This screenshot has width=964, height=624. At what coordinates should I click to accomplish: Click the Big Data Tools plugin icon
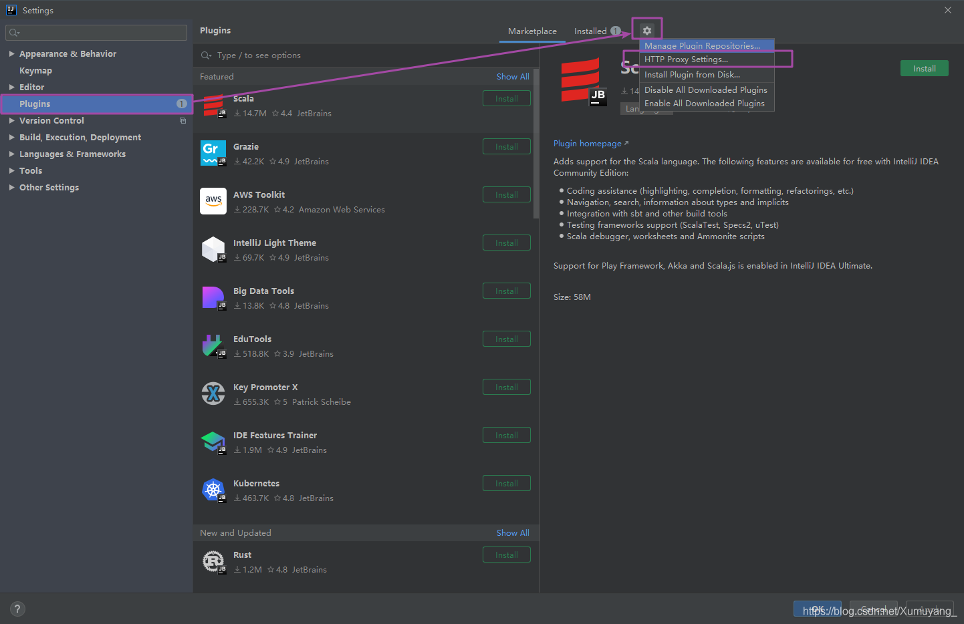pyautogui.click(x=213, y=298)
